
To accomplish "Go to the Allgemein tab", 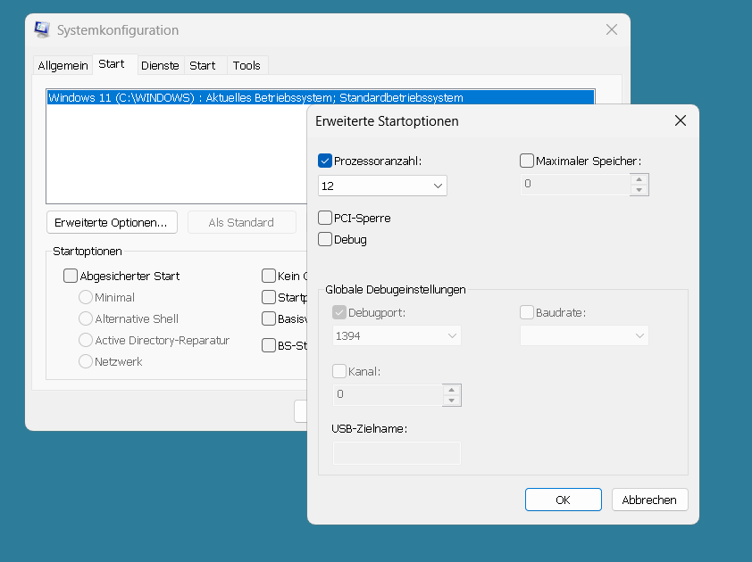I will click(63, 65).
